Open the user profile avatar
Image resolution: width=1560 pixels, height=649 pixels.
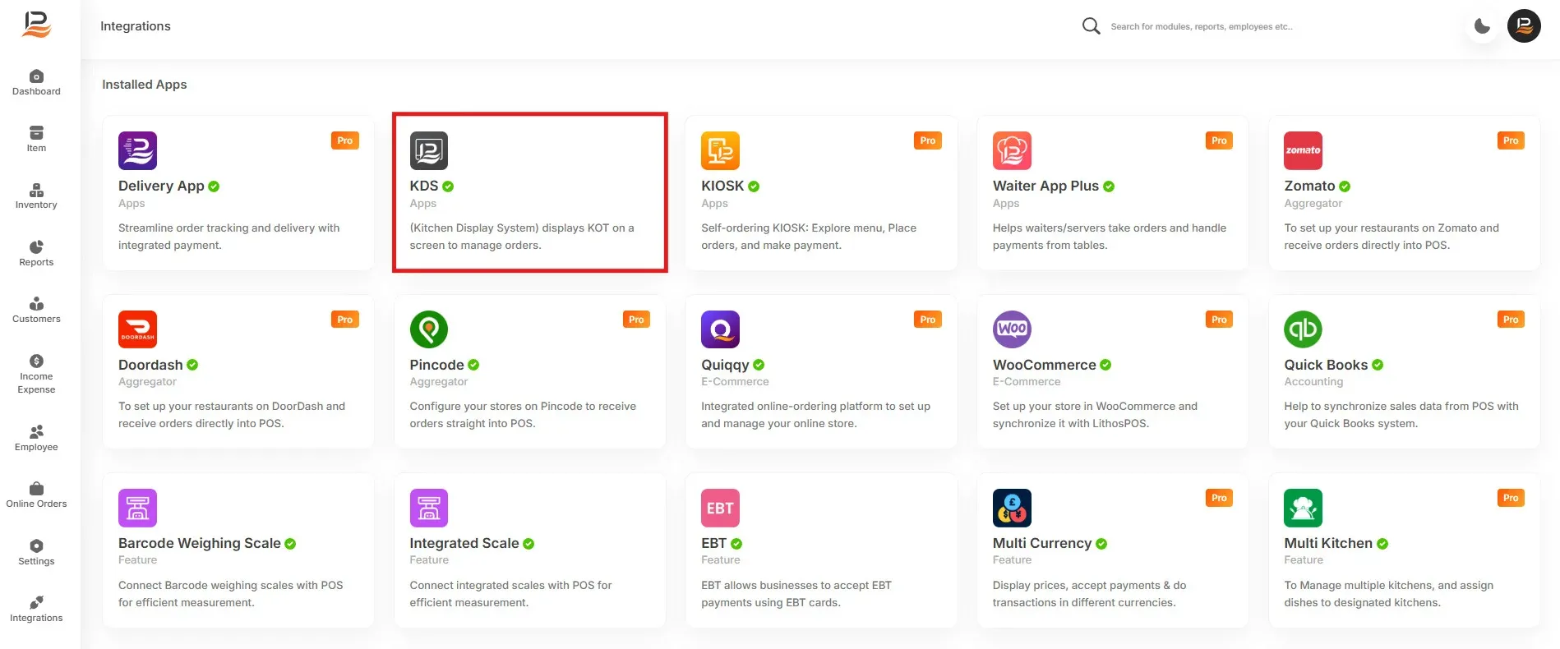[1524, 26]
